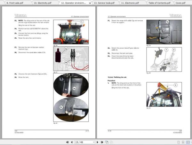
Task: Open the 10. Electricity.pdf tab
Action: point(43,3)
